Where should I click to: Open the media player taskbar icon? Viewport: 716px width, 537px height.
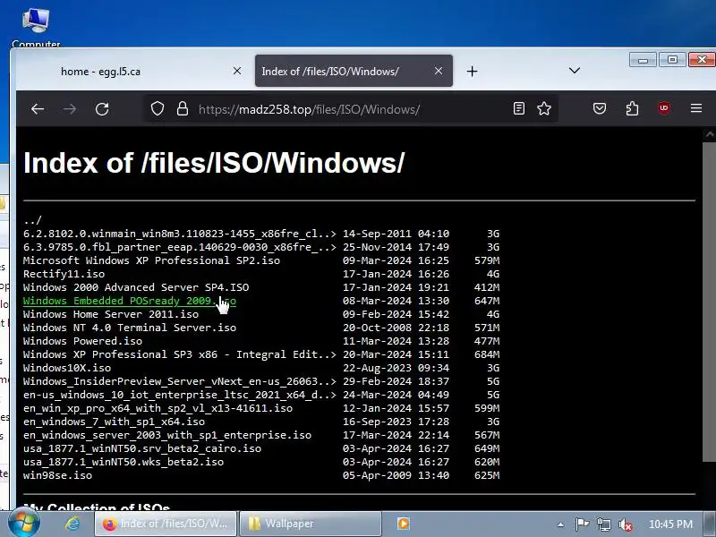(x=404, y=524)
